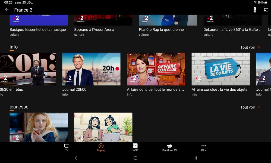The width and height of the screenshot is (271, 163).
Task: Open the cartoon jeunesse thumbnail
Action: tap(103, 127)
